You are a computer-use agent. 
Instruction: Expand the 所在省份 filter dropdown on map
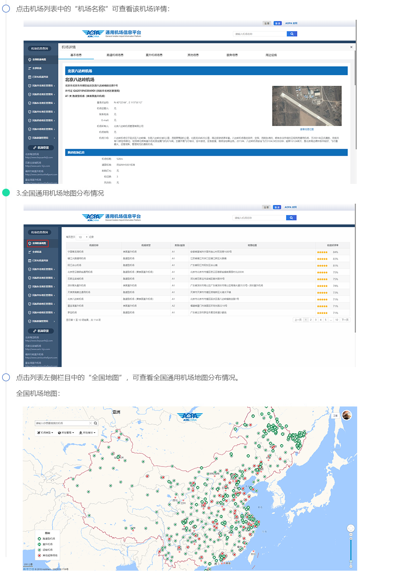88,433
